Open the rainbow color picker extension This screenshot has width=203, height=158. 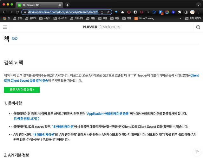coord(167,12)
